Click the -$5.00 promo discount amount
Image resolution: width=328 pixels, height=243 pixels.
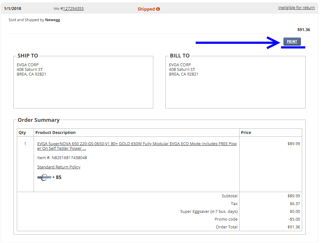tap(294, 219)
